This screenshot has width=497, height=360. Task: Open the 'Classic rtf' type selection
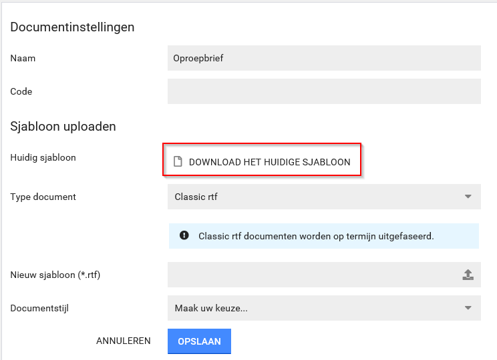pos(314,197)
